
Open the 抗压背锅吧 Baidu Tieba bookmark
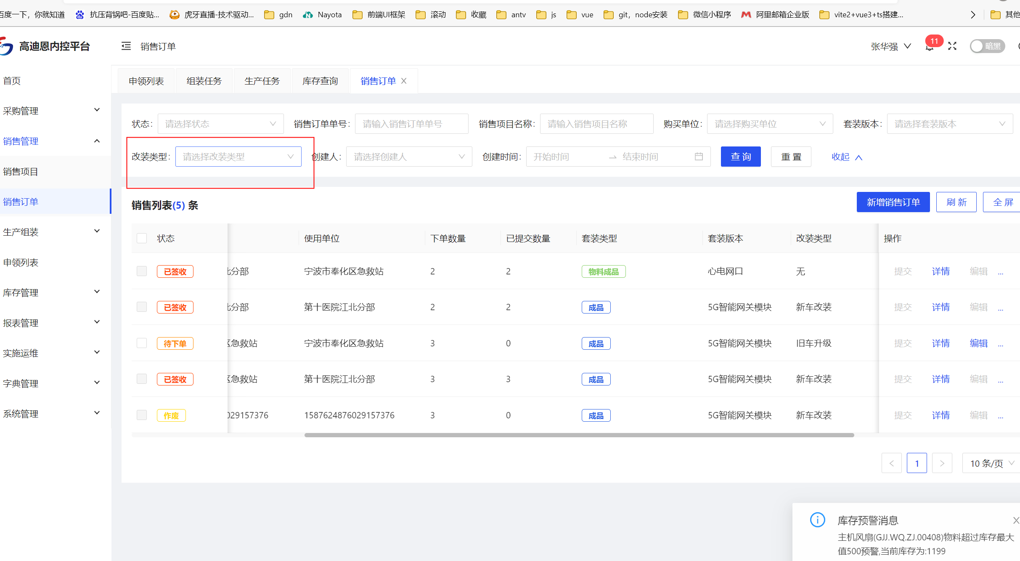117,15
